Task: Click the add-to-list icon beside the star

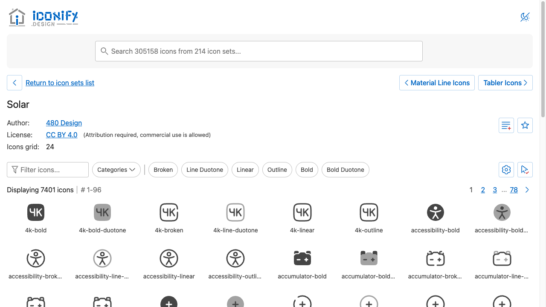Action: 506,125
